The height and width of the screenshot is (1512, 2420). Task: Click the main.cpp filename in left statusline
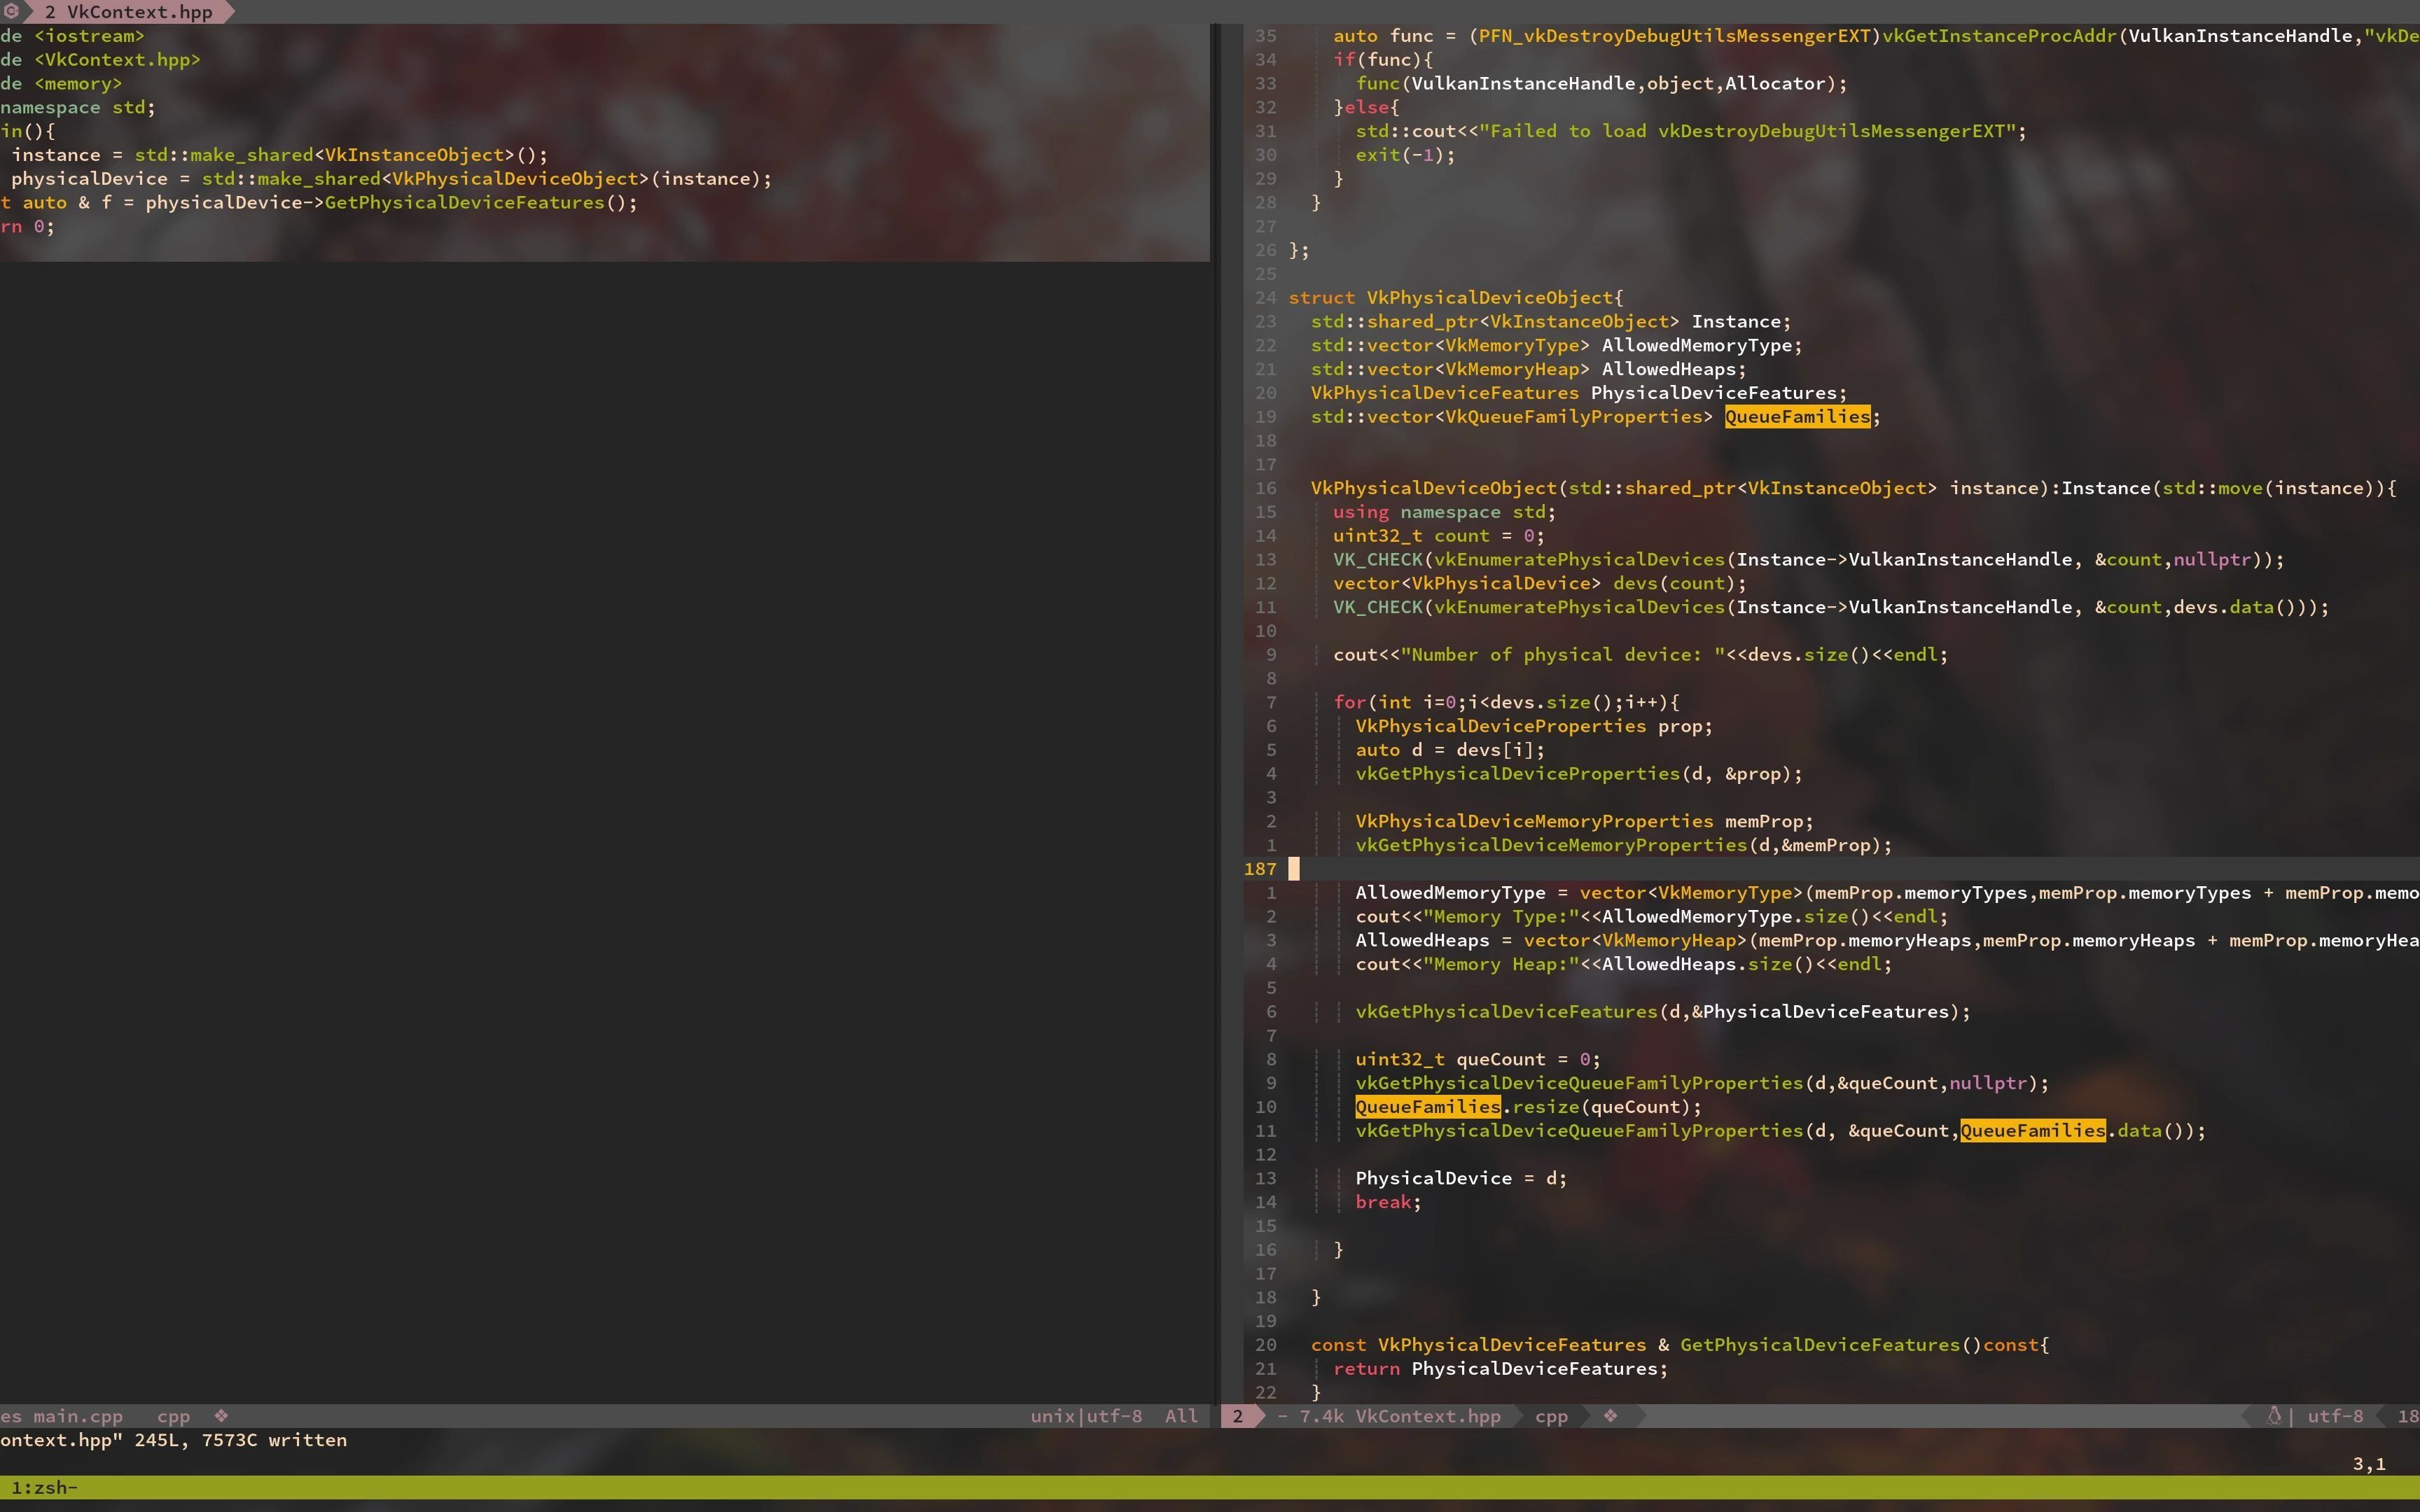tap(77, 1416)
